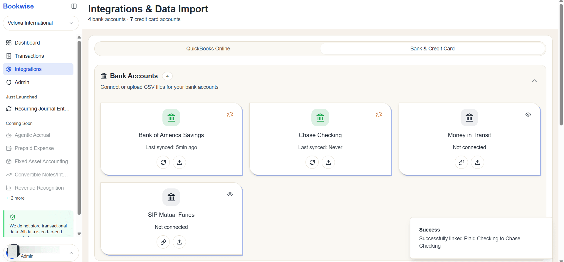
Task: Click the Chase Checking bank icon
Action: pos(320,118)
